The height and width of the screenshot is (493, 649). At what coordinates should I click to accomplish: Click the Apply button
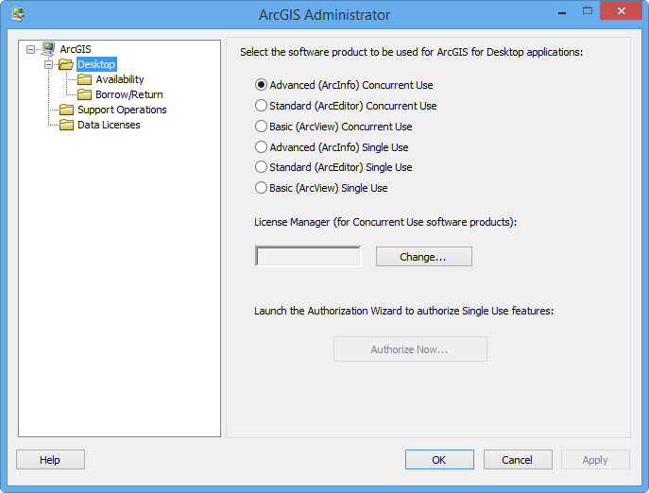pos(595,459)
